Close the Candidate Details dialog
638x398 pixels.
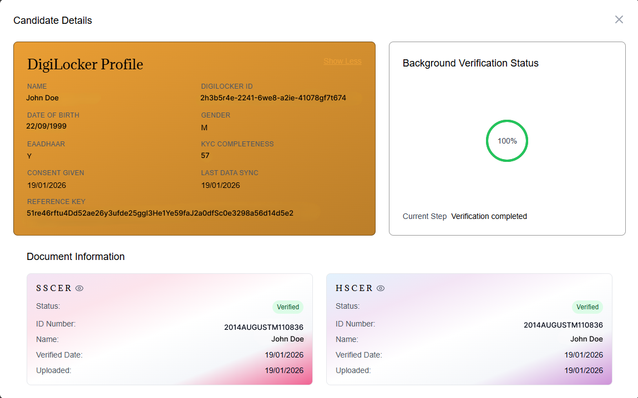tap(619, 20)
